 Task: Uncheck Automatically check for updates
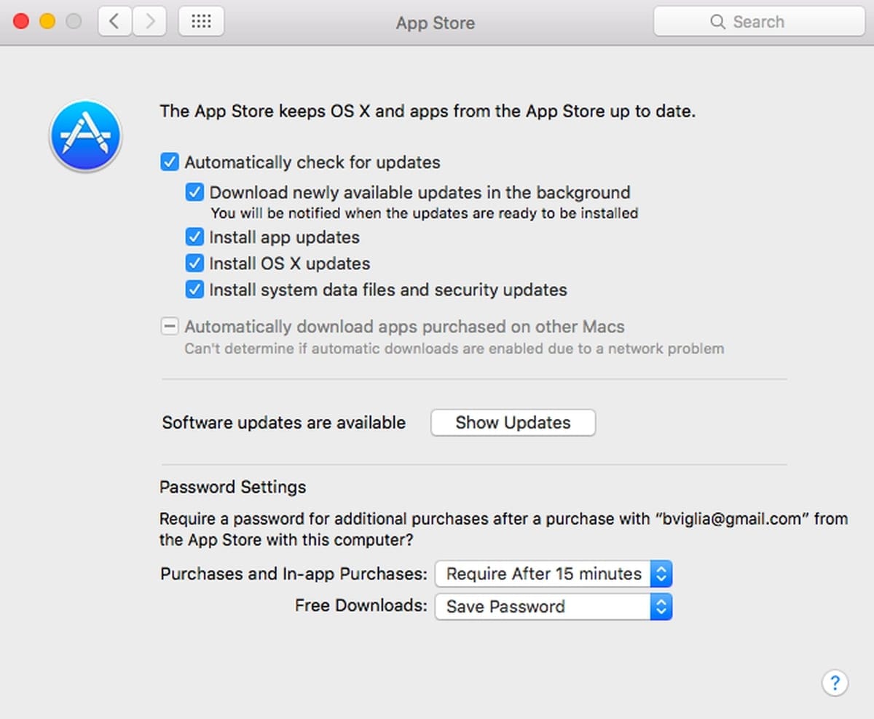tap(170, 162)
